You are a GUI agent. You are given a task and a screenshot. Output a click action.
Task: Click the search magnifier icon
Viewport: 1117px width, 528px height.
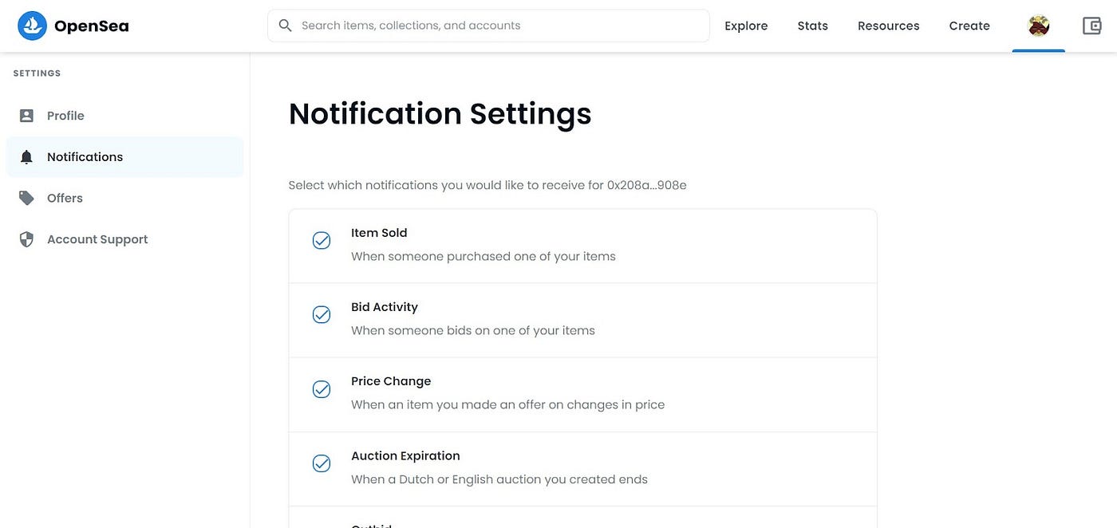tap(285, 26)
